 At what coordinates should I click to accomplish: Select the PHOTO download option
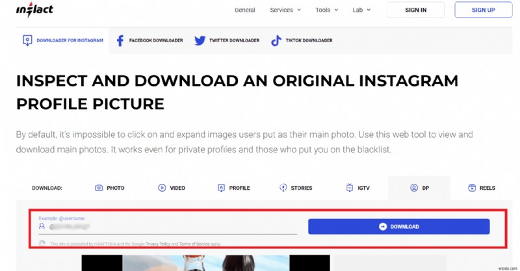109,188
